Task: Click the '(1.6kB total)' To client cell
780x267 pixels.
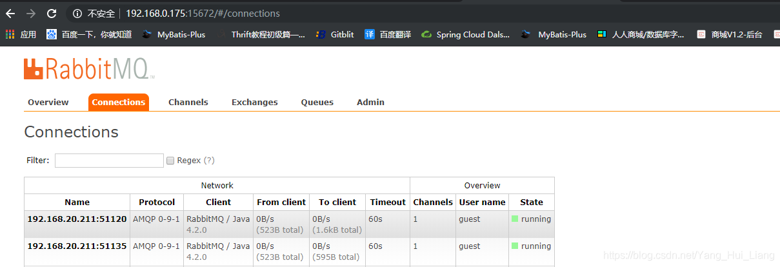Action: point(337,230)
